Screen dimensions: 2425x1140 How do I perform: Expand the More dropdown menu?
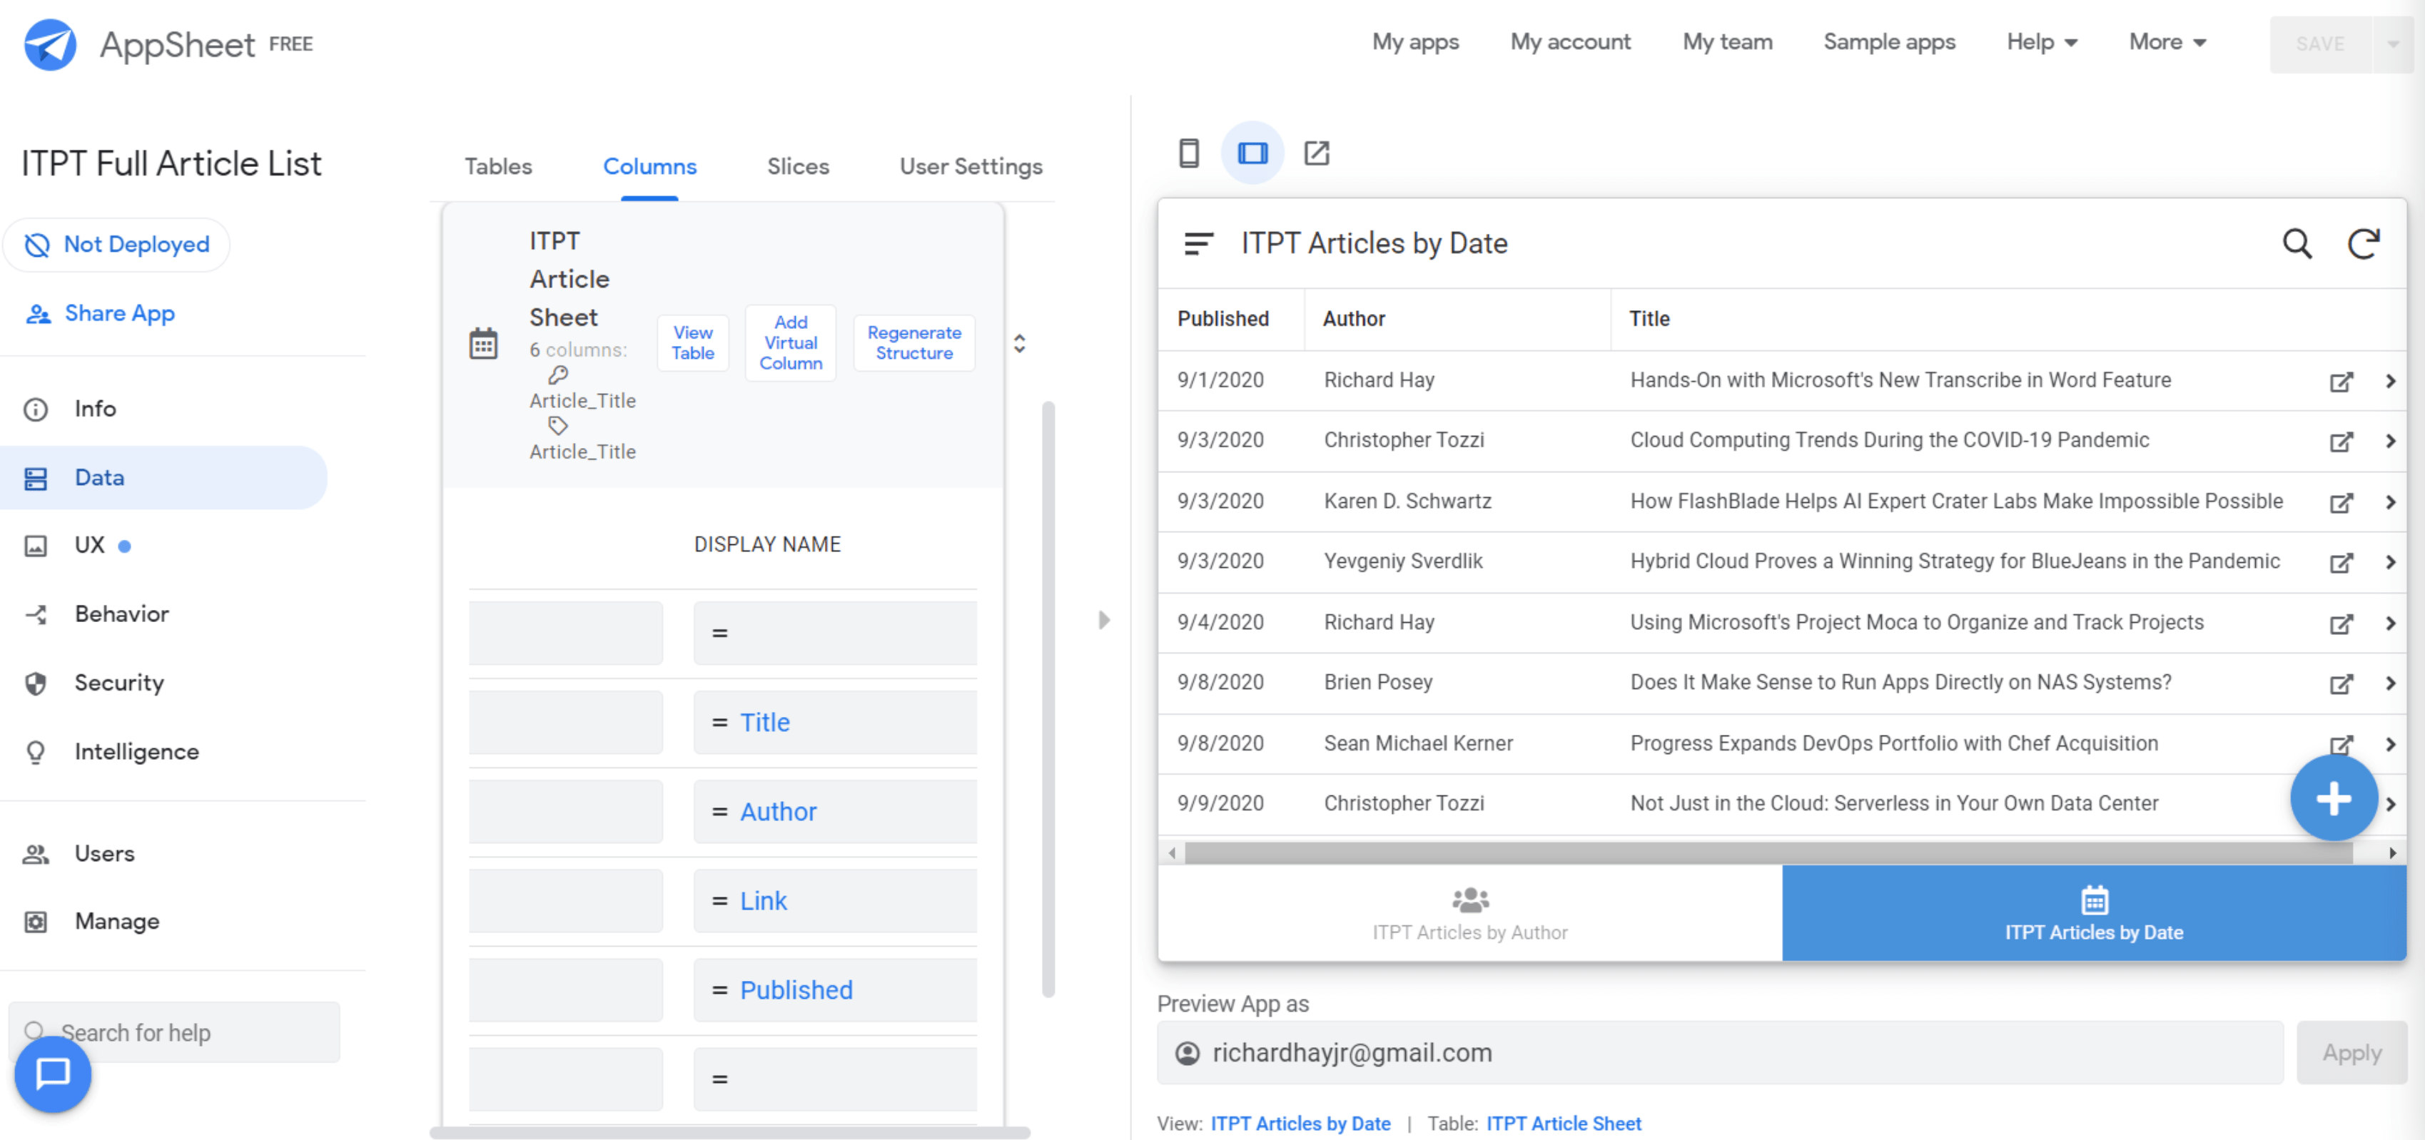(x=2167, y=42)
